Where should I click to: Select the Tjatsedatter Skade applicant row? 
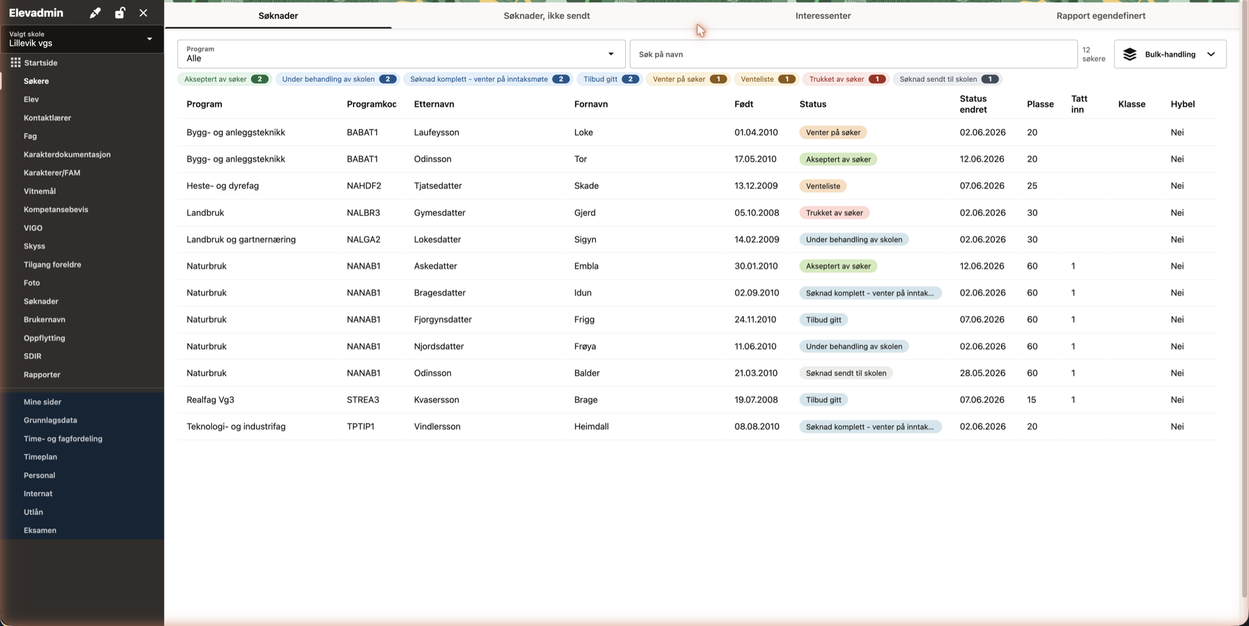(x=697, y=186)
